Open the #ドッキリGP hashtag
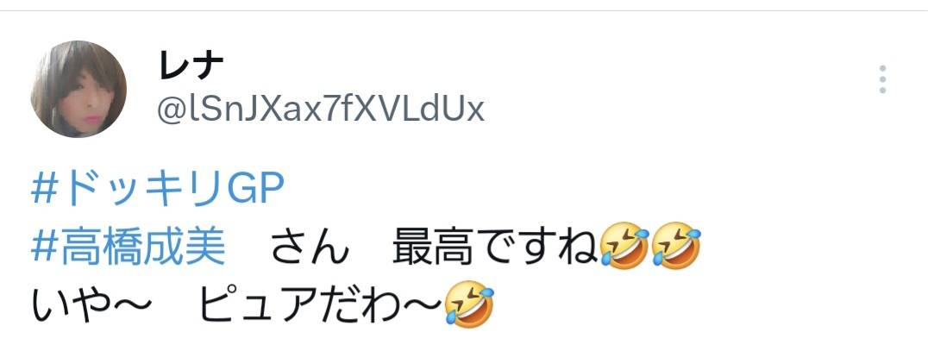This screenshot has height=351, width=928. (158, 189)
